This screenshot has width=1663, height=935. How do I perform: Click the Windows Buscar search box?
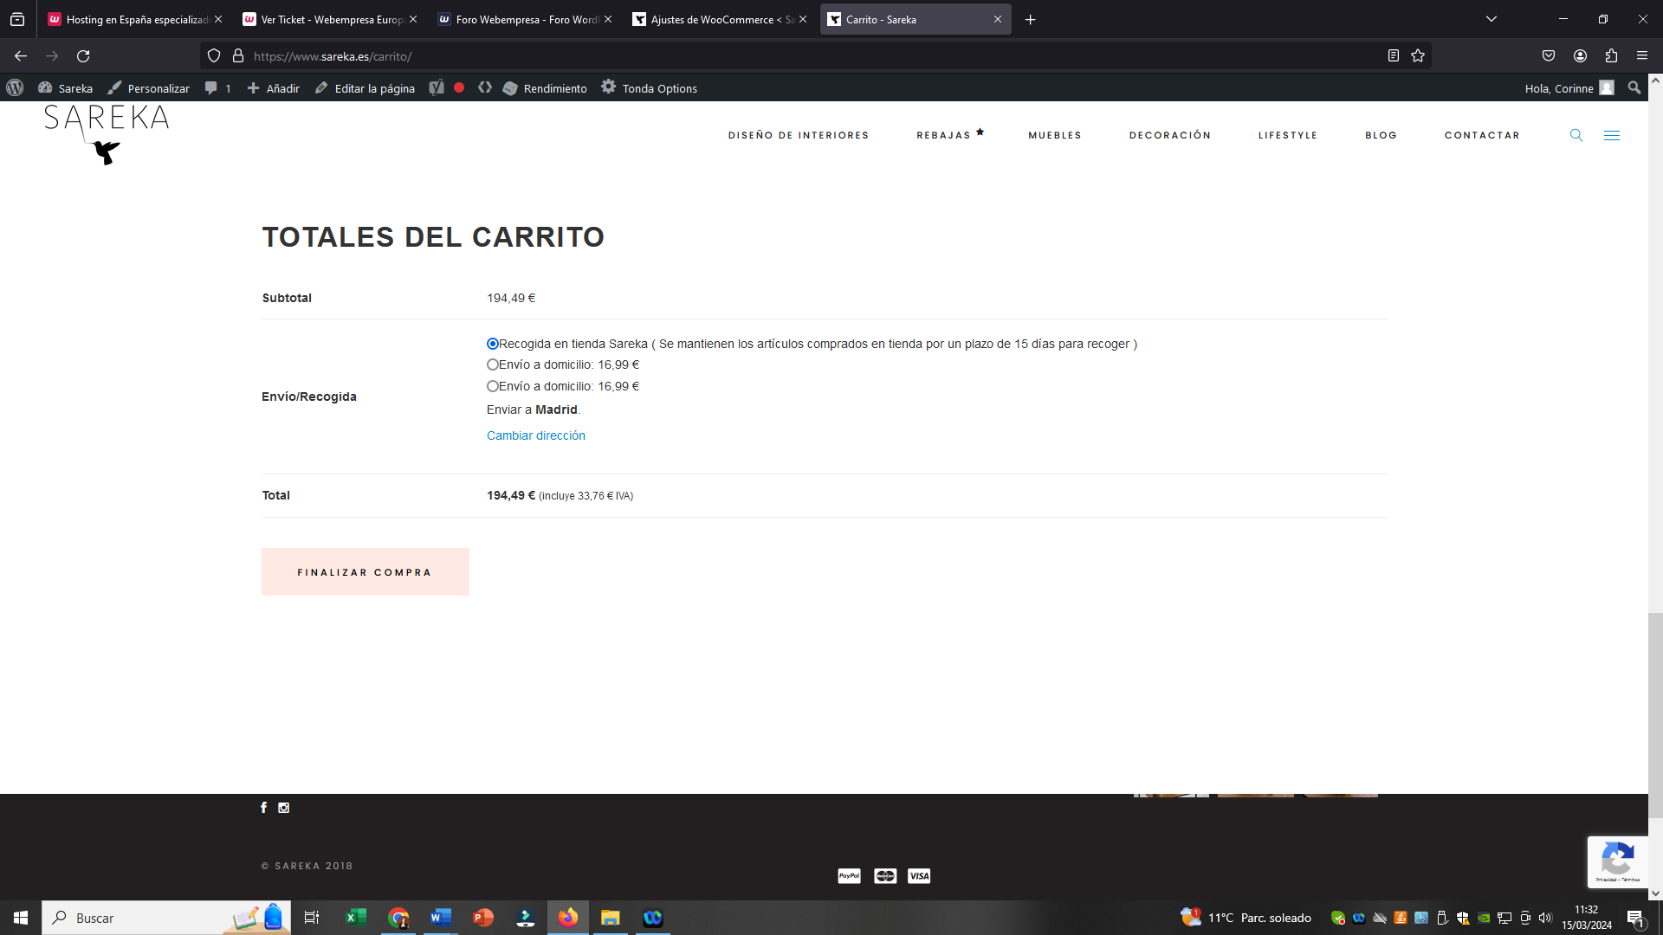click(x=166, y=918)
